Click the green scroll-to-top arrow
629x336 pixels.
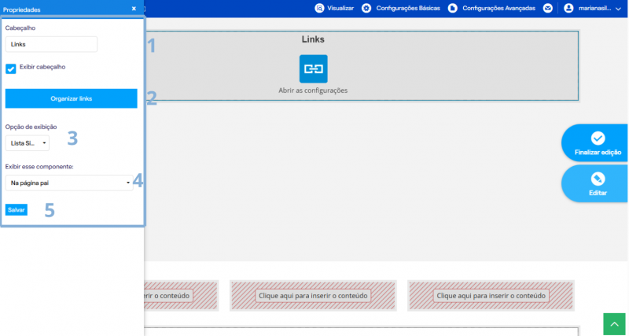tap(614, 324)
